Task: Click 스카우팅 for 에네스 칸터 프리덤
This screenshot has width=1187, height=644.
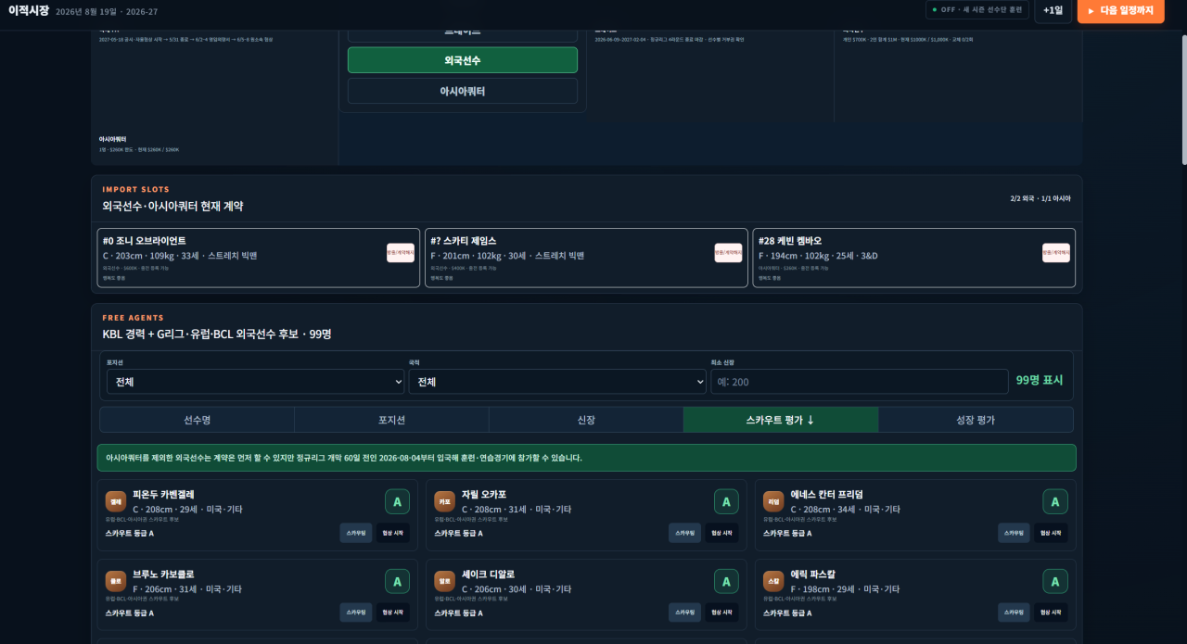Action: (1014, 533)
